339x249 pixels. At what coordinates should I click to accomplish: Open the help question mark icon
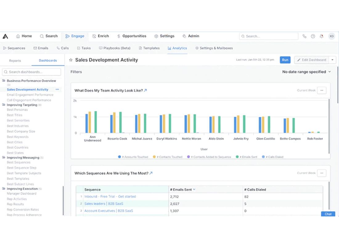tap(313, 36)
